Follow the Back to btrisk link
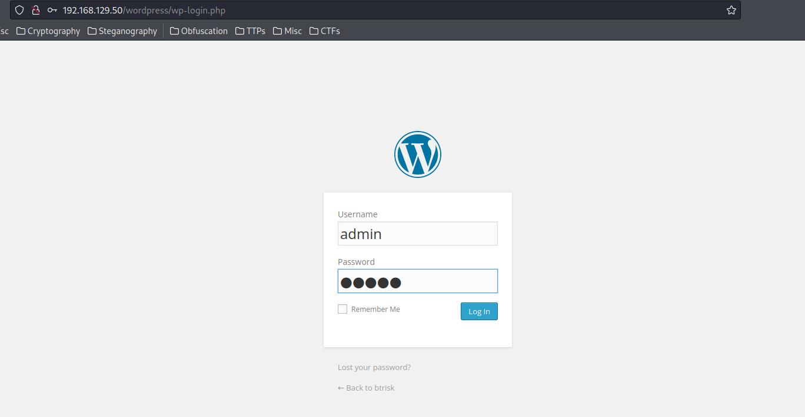Viewport: 805px width, 417px height. (366, 388)
